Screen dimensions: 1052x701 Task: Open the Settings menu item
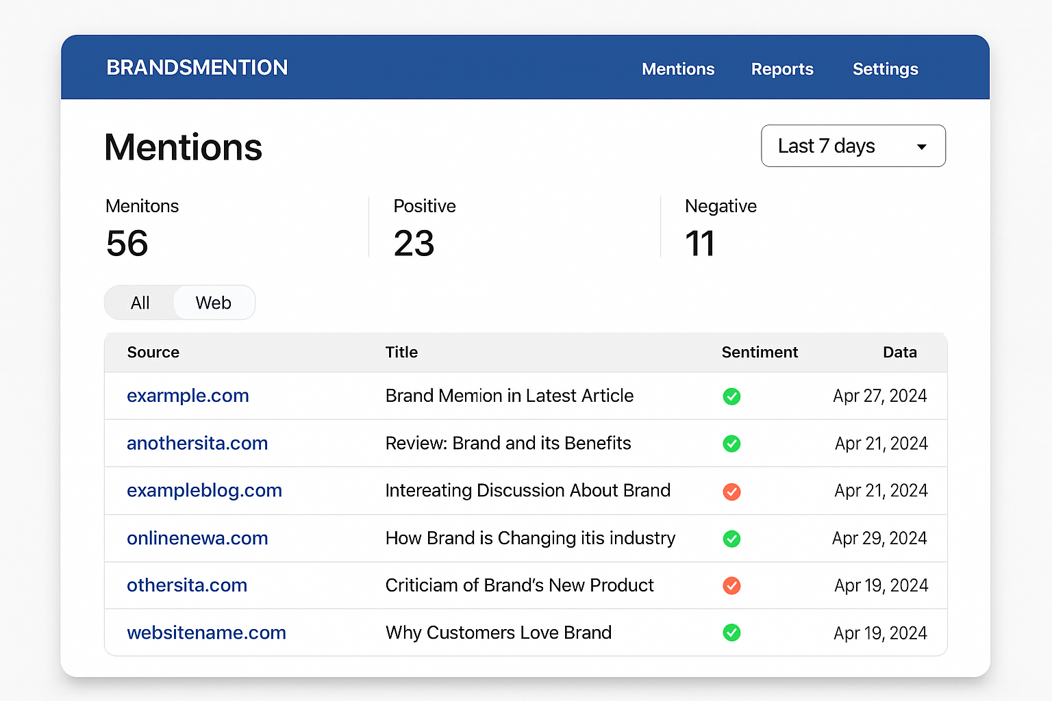pyautogui.click(x=885, y=69)
